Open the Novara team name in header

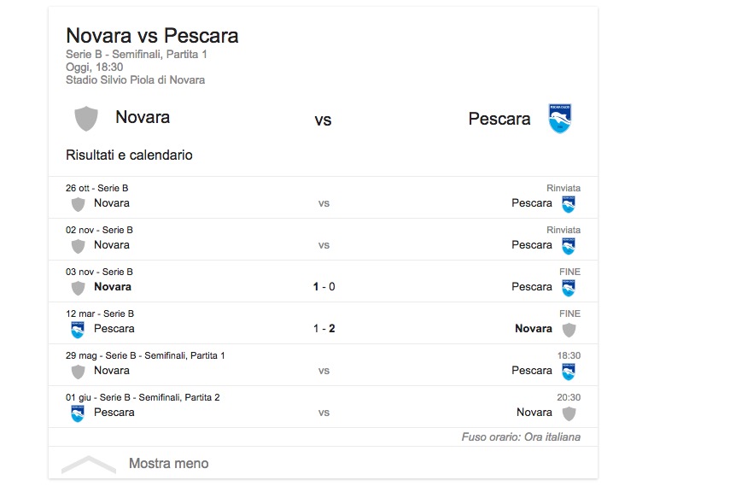click(143, 118)
